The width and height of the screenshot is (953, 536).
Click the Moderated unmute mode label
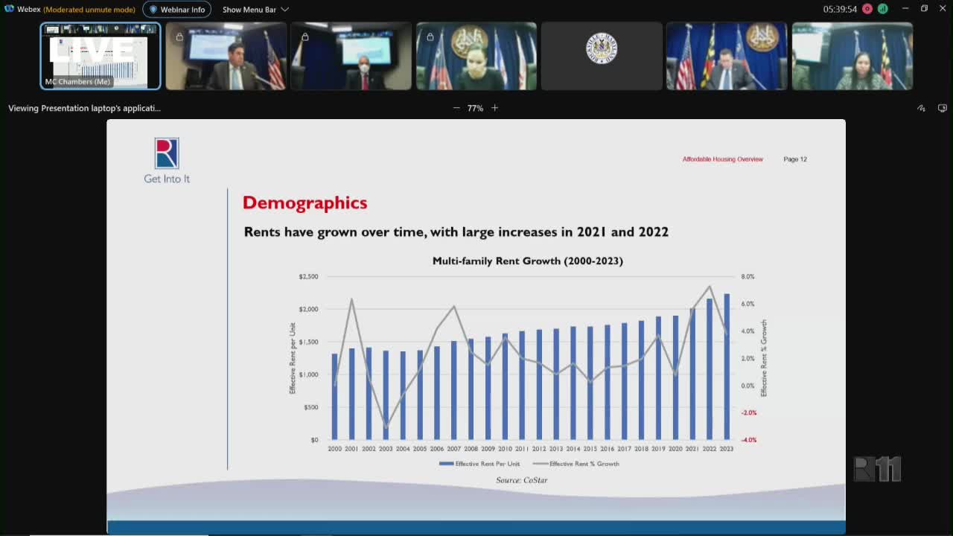[89, 10]
